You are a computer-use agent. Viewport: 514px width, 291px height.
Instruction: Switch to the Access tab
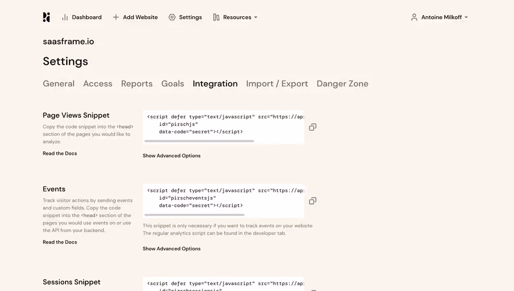coord(98,83)
